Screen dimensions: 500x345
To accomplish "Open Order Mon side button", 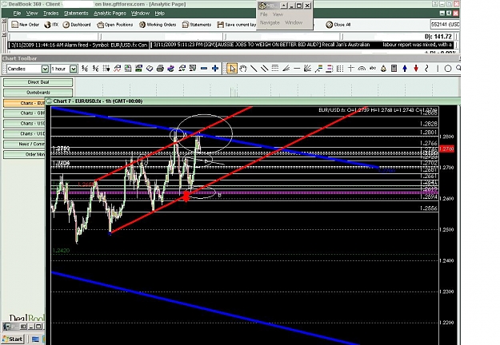I will coord(24,154).
